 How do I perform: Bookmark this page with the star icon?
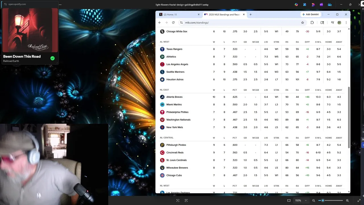tap(303, 22)
